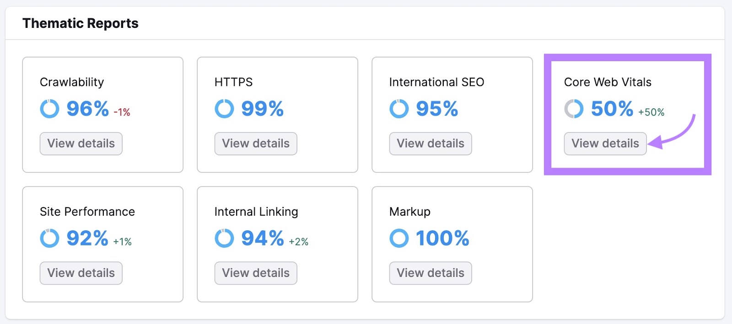Click the Markup donut chart icon
This screenshot has height=324, width=732.
click(399, 238)
